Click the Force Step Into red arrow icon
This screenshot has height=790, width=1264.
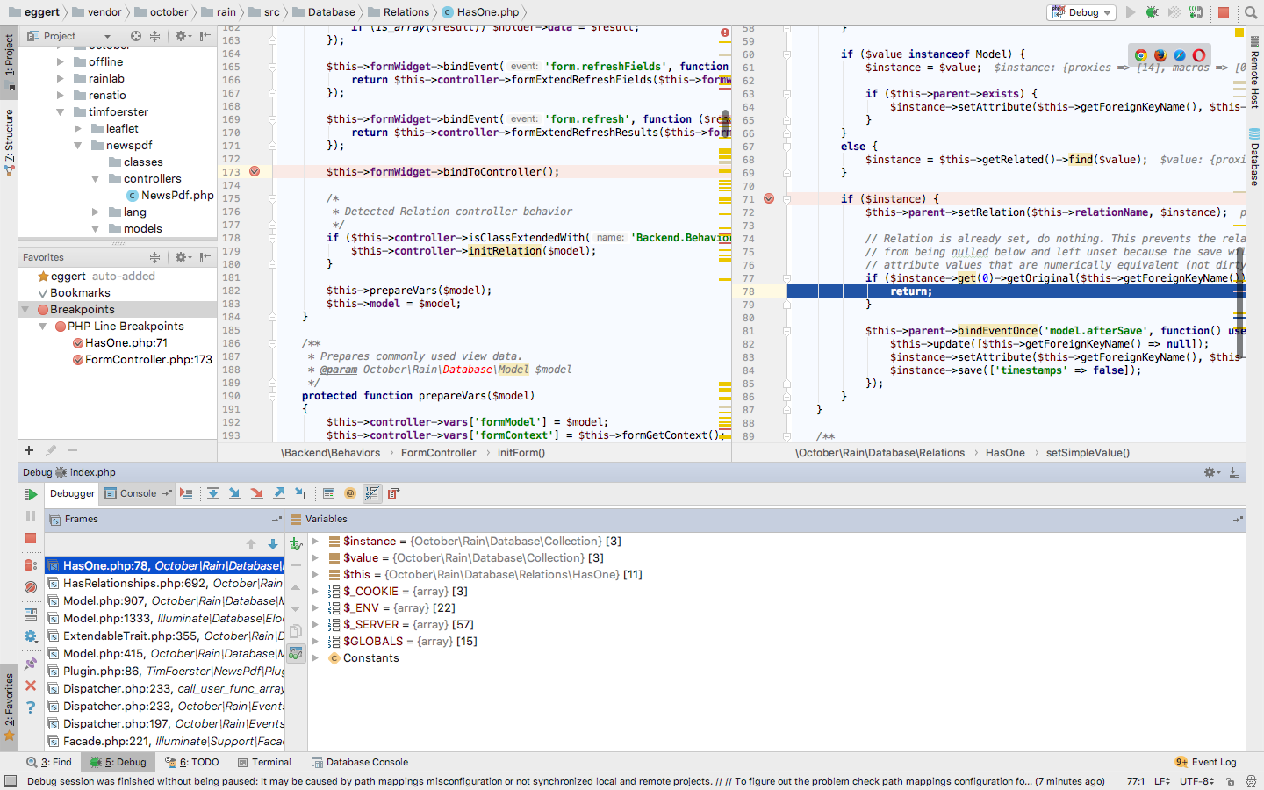(x=257, y=493)
